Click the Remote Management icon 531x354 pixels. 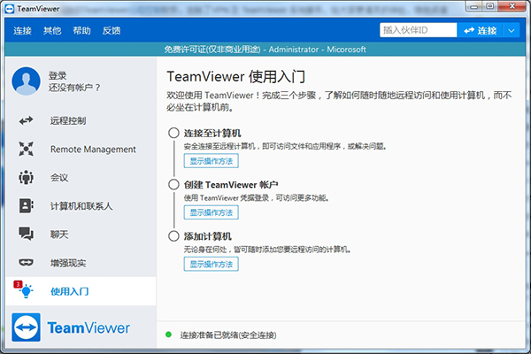coord(26,149)
